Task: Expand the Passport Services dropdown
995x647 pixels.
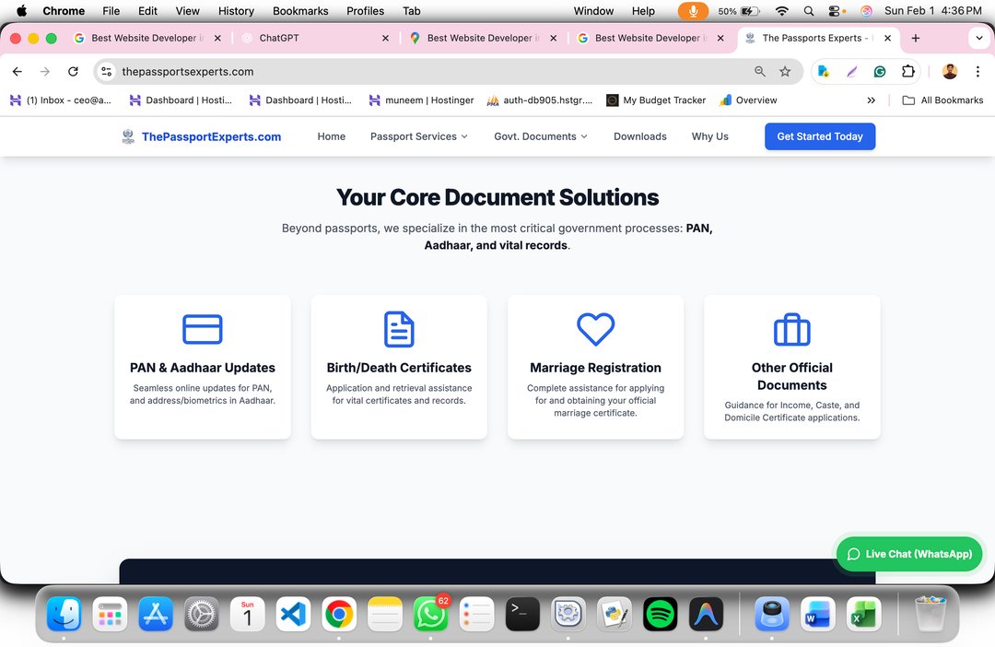Action: point(418,136)
